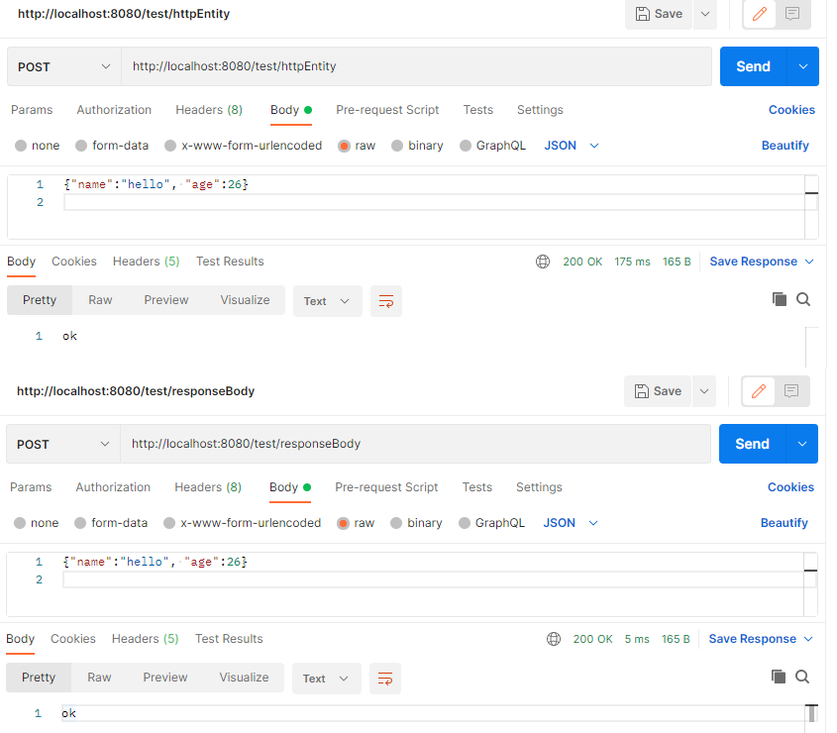837x733 pixels.
Task: Click 200 OK status in responseBody response
Action: coord(592,639)
